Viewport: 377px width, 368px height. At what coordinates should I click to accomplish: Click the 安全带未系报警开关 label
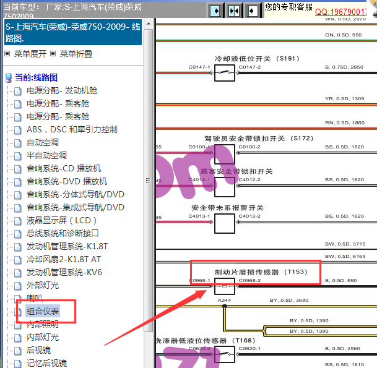227,208
